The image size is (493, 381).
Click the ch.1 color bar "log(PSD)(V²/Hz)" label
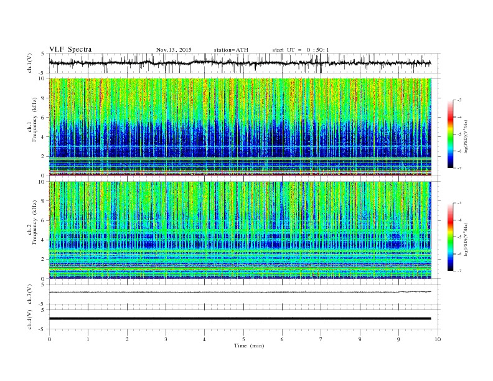[466, 136]
